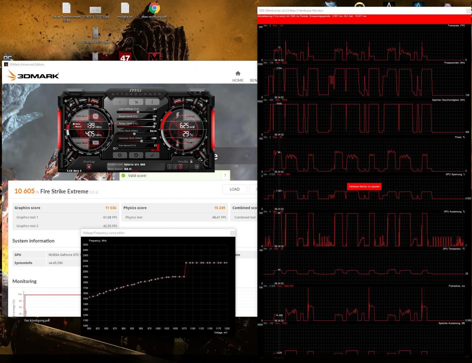Image resolution: width=472 pixels, height=363 pixels.
Task: Click the reset arrow button in Afterburner
Action: tap(136, 155)
